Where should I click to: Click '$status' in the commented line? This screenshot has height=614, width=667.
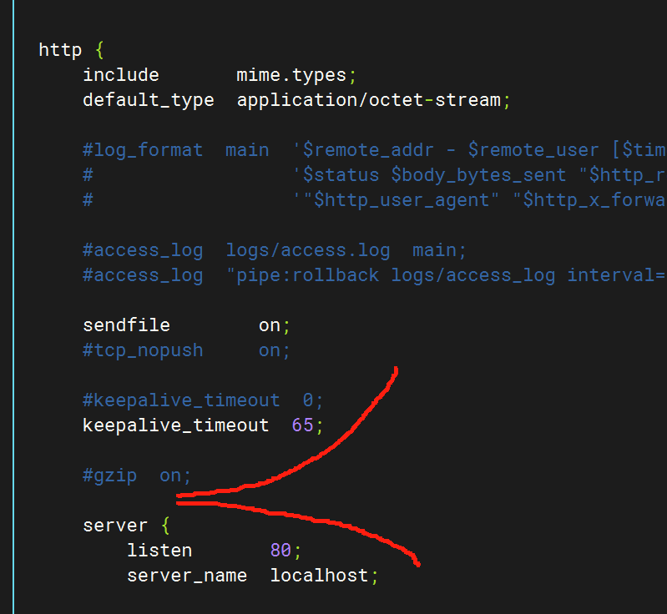tap(341, 175)
